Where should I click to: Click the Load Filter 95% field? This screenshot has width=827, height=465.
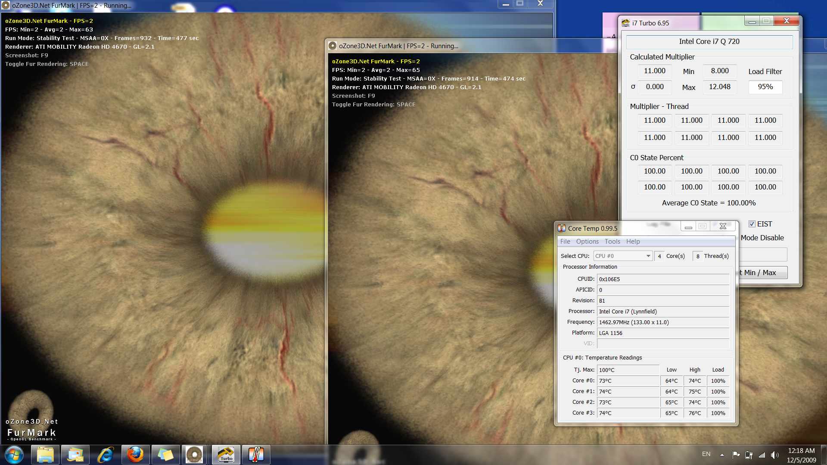[765, 87]
